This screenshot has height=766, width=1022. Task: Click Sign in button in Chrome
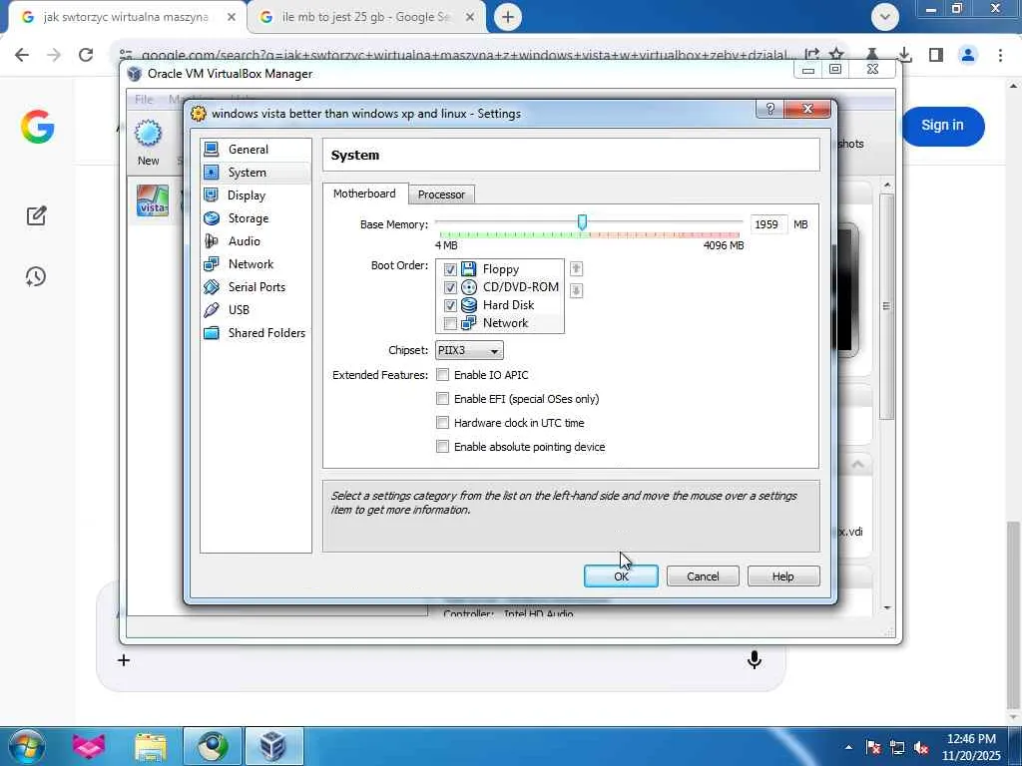942,126
